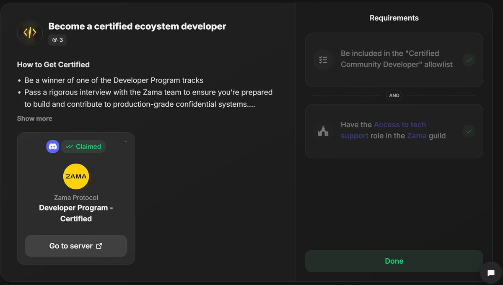Click the yellow ZAMA logo
This screenshot has width=503, height=285.
(76, 177)
